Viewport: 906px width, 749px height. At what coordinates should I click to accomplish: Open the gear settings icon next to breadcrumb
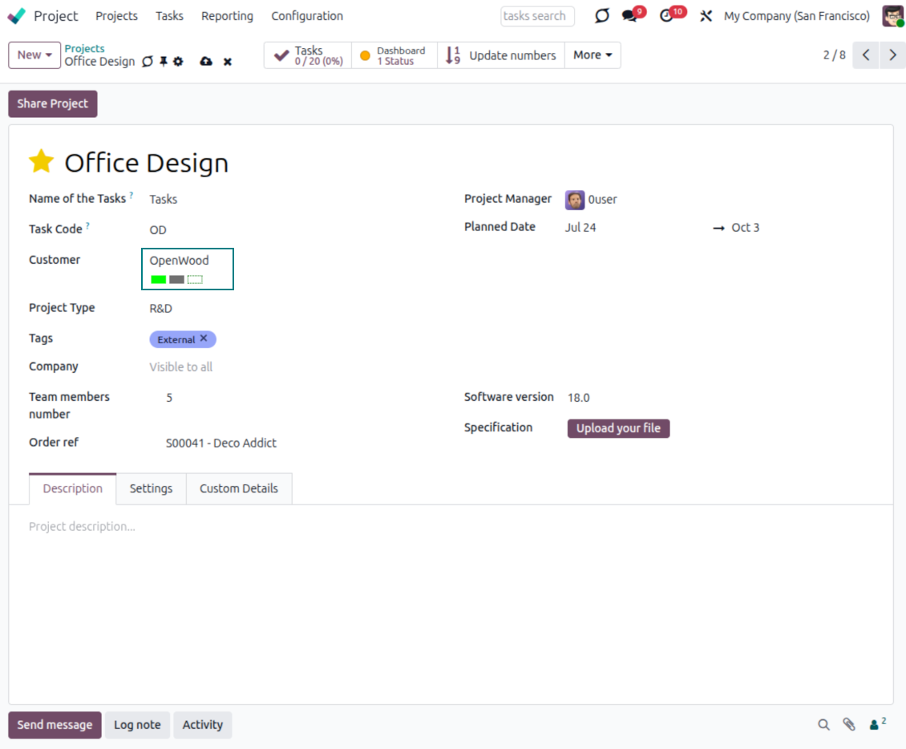coord(179,61)
